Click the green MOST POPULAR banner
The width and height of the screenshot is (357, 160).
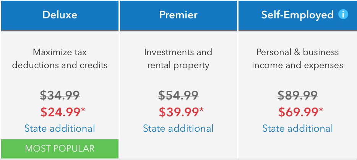pos(60,149)
